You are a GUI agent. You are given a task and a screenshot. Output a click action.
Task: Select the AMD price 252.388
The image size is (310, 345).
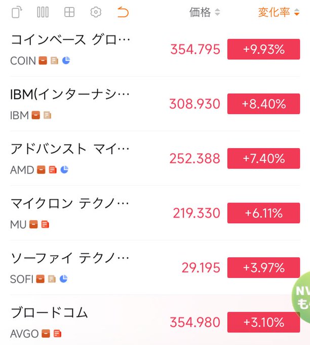pos(196,158)
